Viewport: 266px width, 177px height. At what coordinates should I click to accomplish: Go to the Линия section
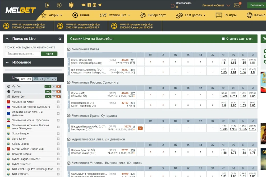point(81,15)
